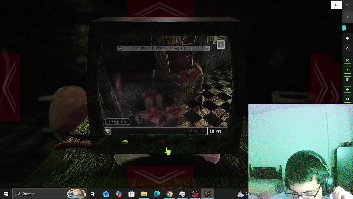Click the webcam feed thumbnail
Image resolution: width=353 pixels, height=199 pixels.
point(301,151)
